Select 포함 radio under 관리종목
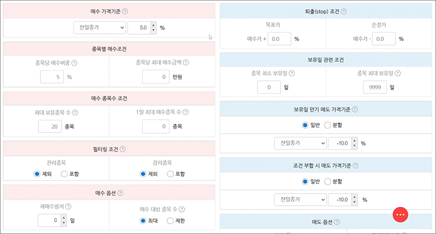The width and height of the screenshot is (436, 234). (x=64, y=174)
